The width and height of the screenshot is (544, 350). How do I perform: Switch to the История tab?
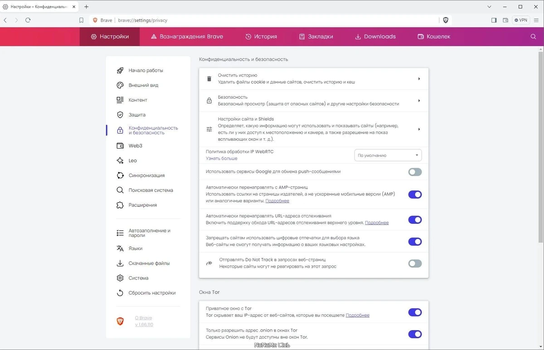(261, 37)
